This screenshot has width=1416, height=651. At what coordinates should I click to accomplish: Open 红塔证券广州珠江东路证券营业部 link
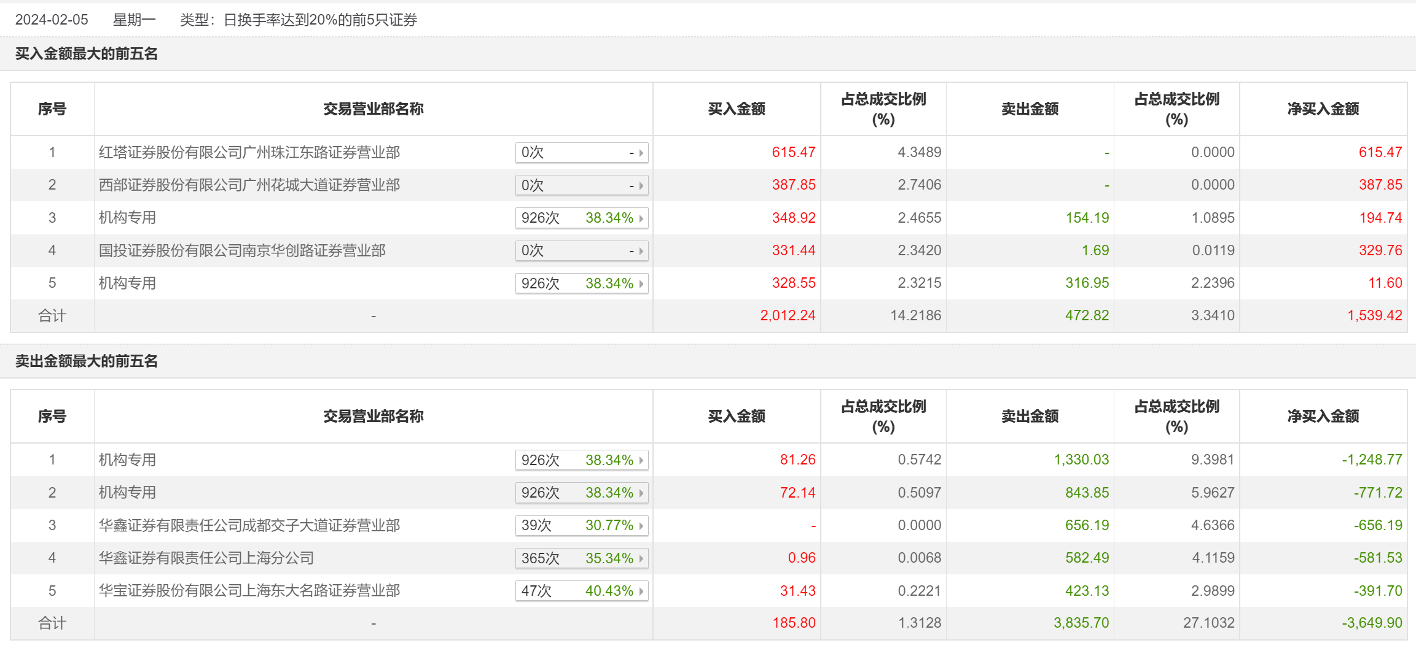click(x=249, y=153)
